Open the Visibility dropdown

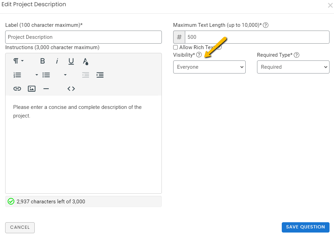pyautogui.click(x=209, y=67)
